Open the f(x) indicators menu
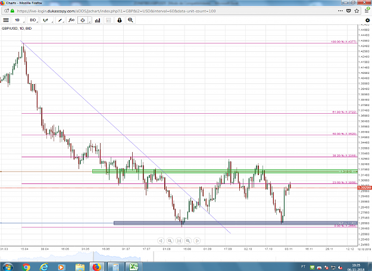The height and width of the screenshot is (271, 372). coord(71,20)
